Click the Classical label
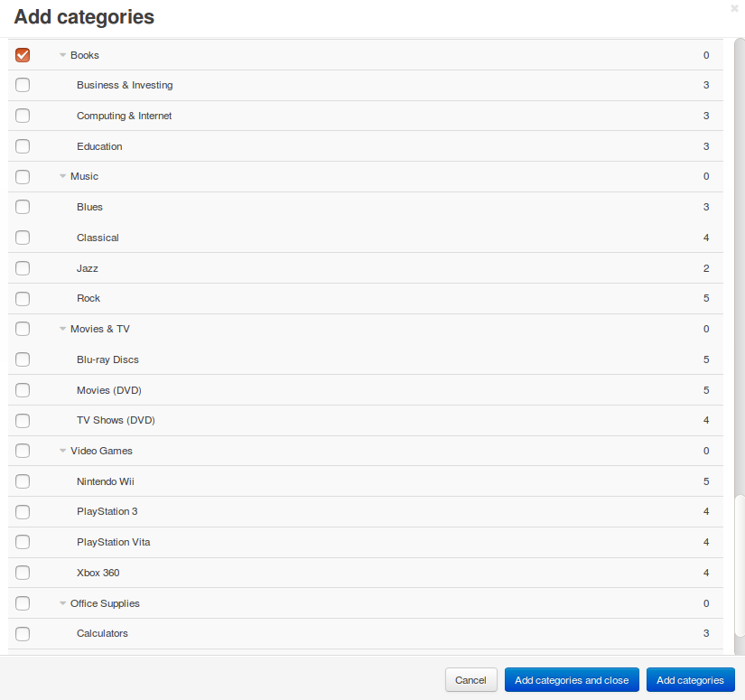Image resolution: width=745 pixels, height=700 pixels. click(98, 238)
